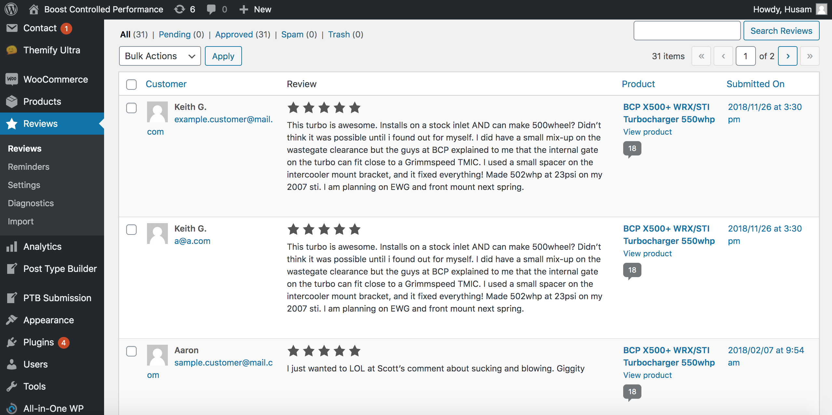This screenshot has height=415, width=832.
Task: Open Analytics bar chart menu
Action: [12, 247]
